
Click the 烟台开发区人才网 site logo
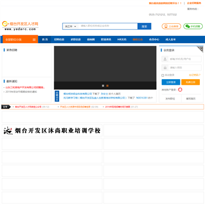[20, 26]
